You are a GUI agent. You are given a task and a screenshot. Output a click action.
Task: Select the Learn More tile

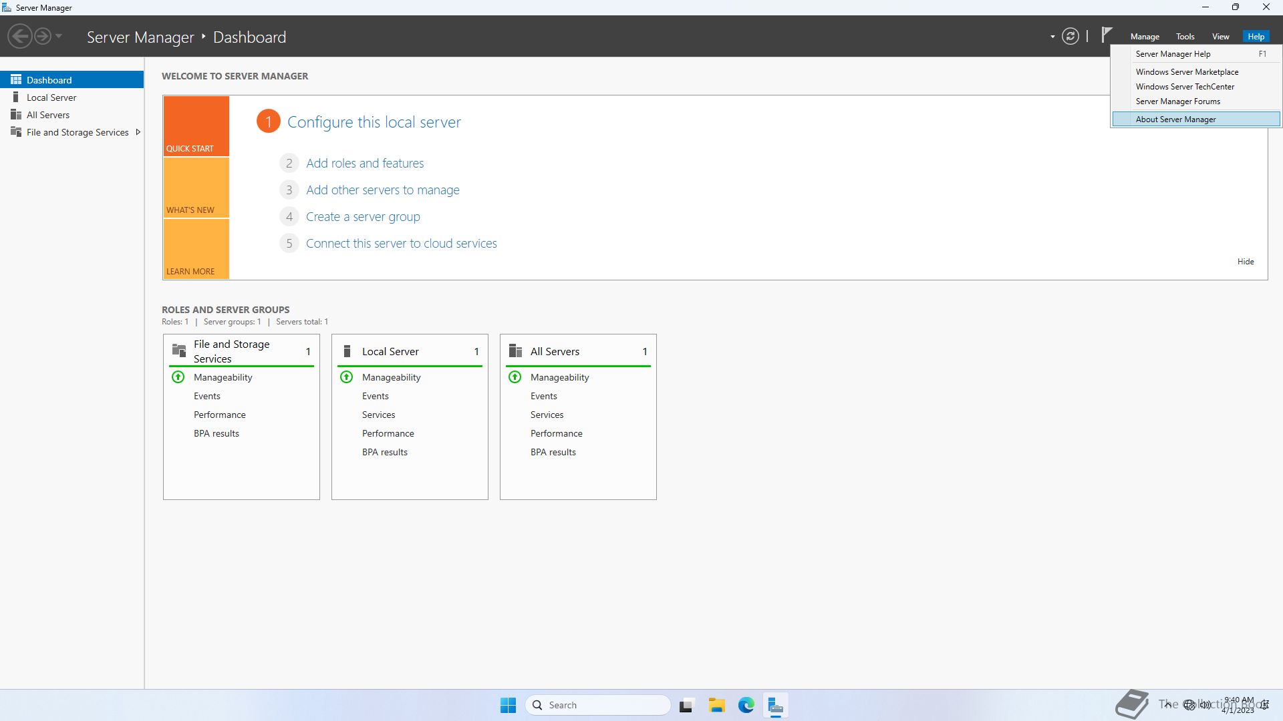(196, 249)
